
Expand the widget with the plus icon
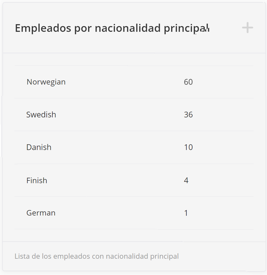(247, 28)
